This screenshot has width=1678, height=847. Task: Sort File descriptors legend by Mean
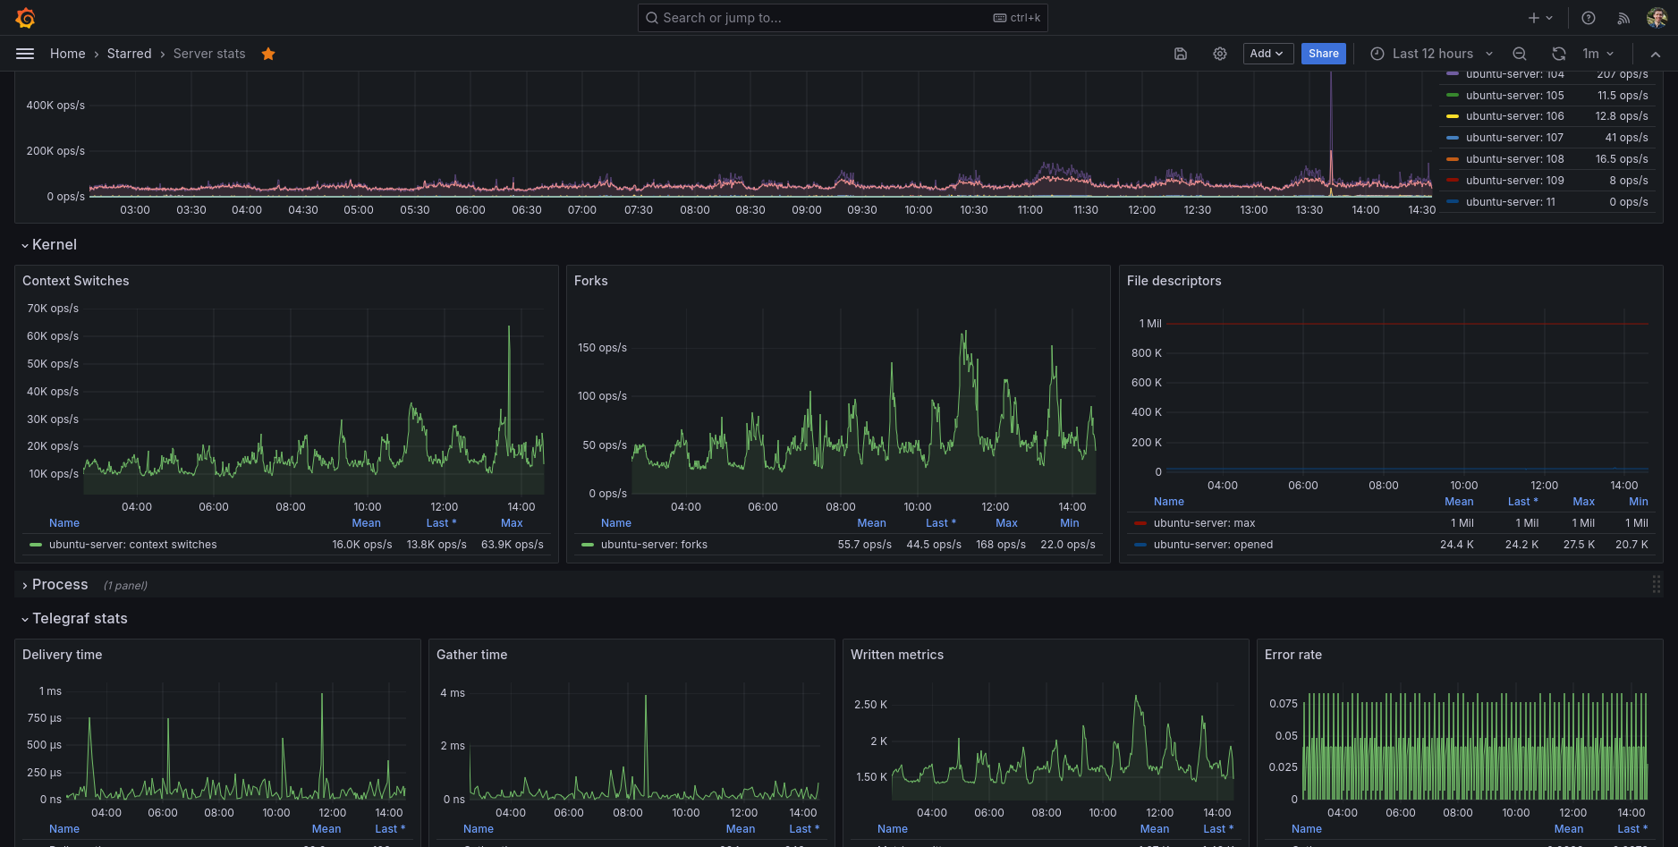pyautogui.click(x=1459, y=502)
